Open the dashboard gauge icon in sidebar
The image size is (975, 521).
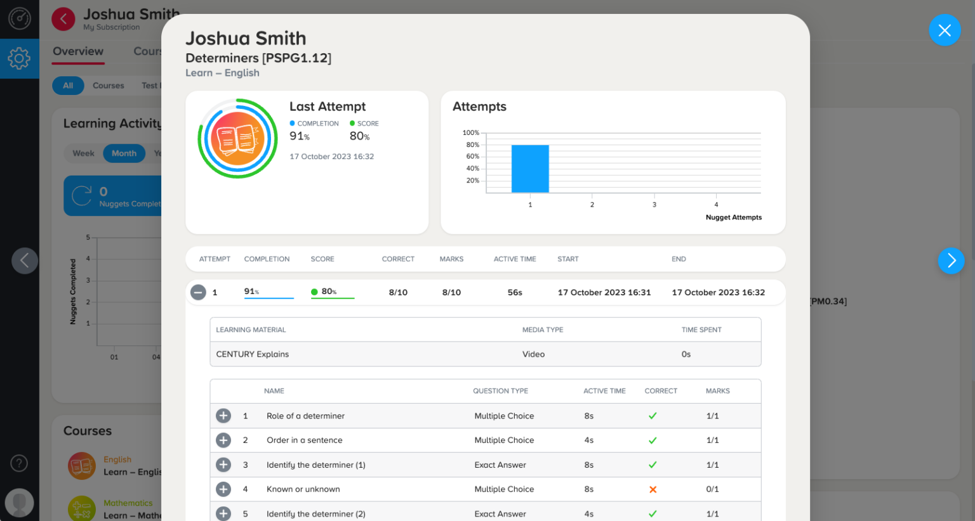click(x=19, y=18)
